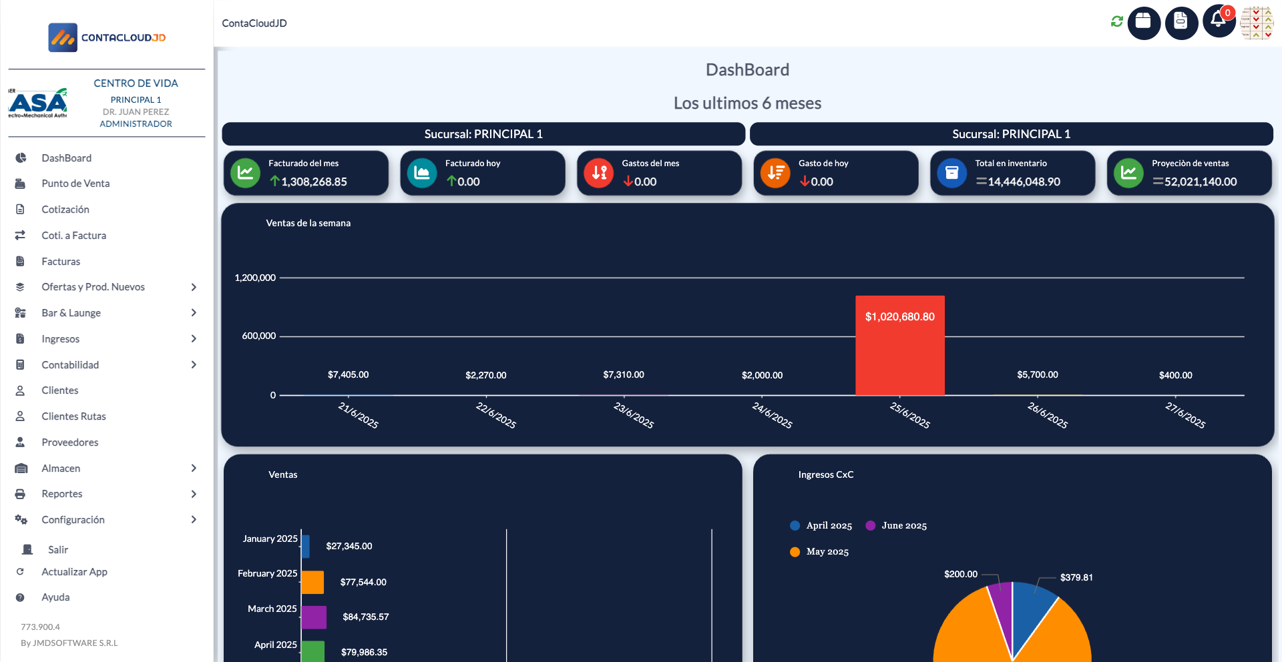Click the Facturado del mes chart icon
This screenshot has width=1282, height=662.
coord(246,173)
